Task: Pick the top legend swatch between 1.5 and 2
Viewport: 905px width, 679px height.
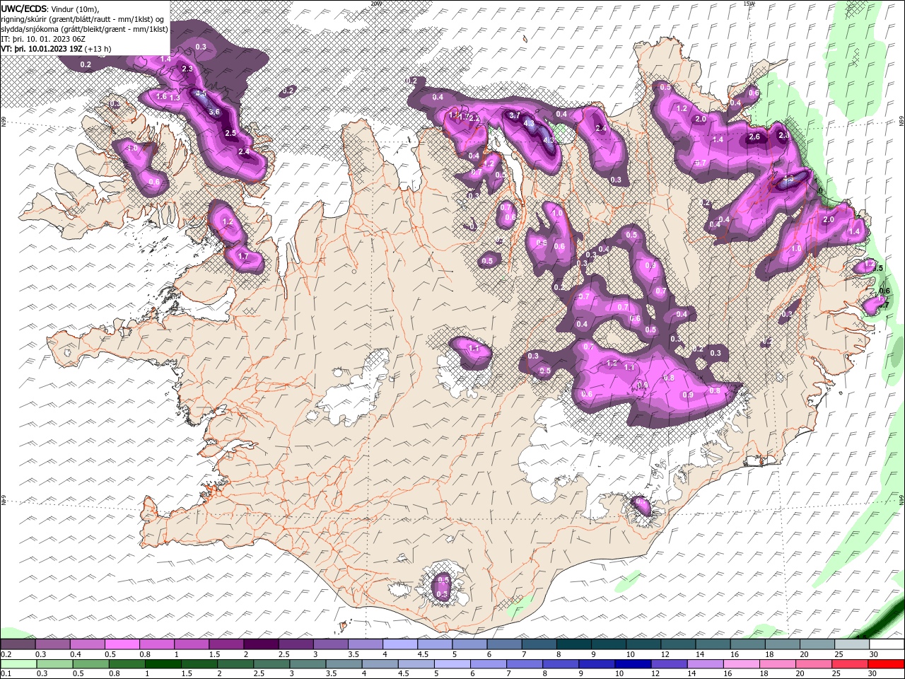Action: tap(226, 644)
